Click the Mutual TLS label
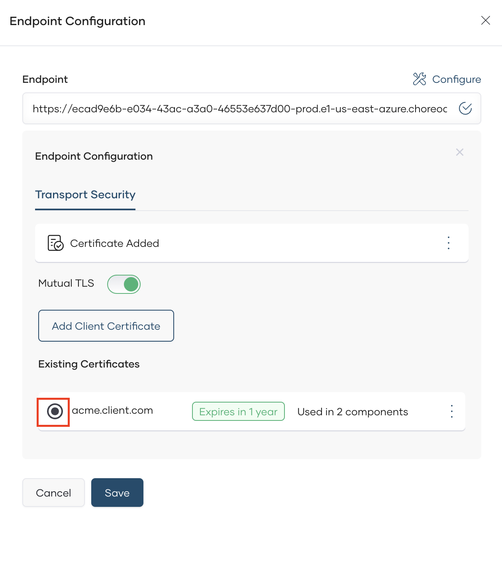 66,283
